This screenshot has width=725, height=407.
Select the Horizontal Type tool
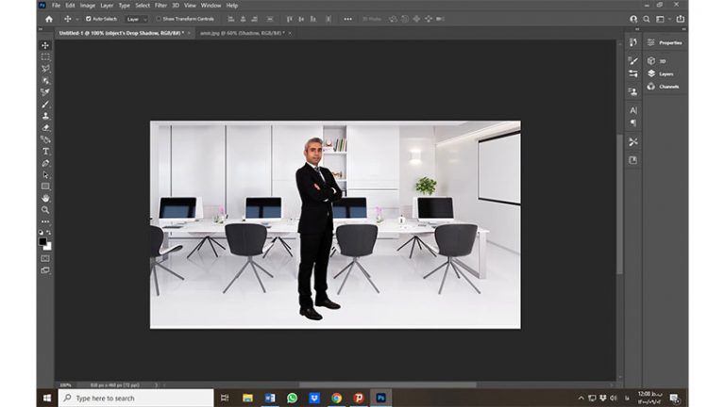point(45,152)
